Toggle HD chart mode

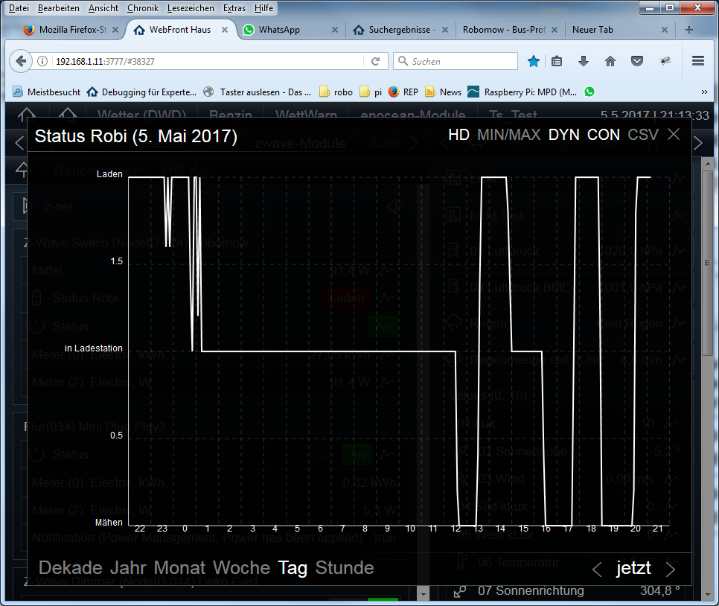pos(458,135)
